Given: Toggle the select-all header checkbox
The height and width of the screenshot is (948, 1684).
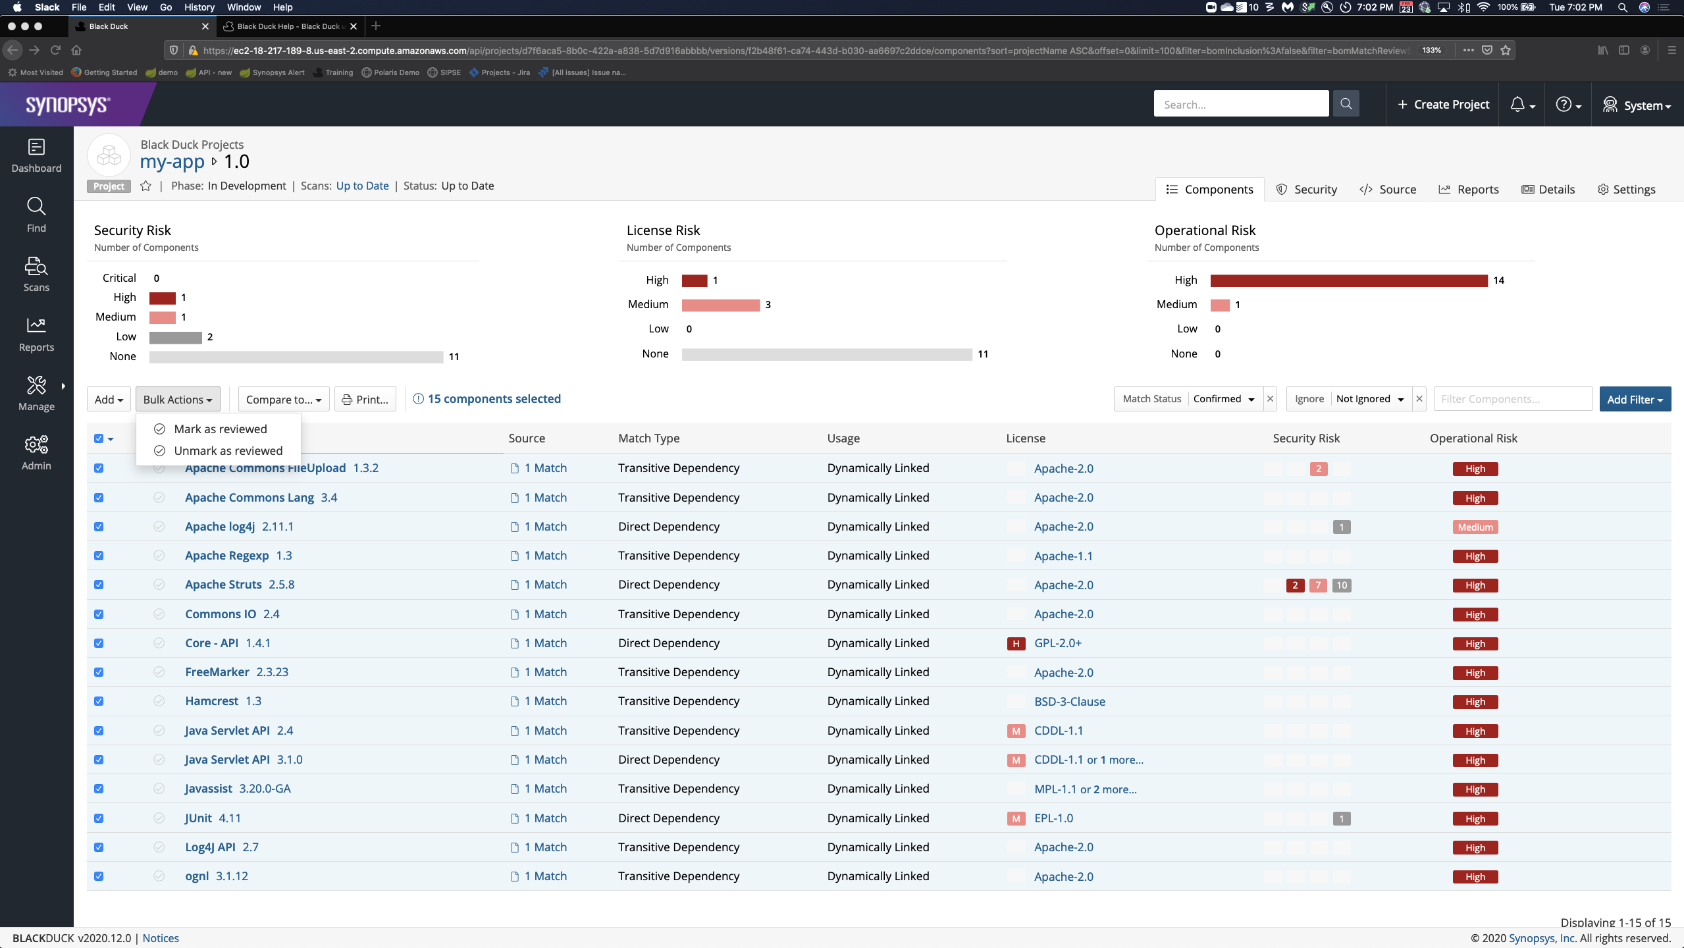Looking at the screenshot, I should (x=99, y=438).
